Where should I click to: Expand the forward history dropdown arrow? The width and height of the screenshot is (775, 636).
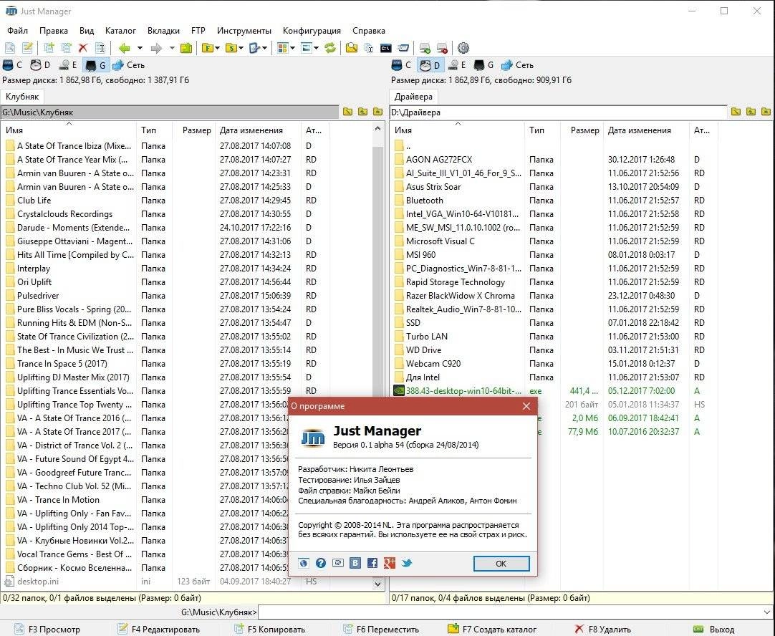[x=172, y=48]
